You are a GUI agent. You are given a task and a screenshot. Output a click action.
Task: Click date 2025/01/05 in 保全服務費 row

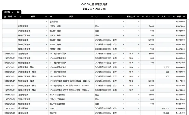(10, 108)
